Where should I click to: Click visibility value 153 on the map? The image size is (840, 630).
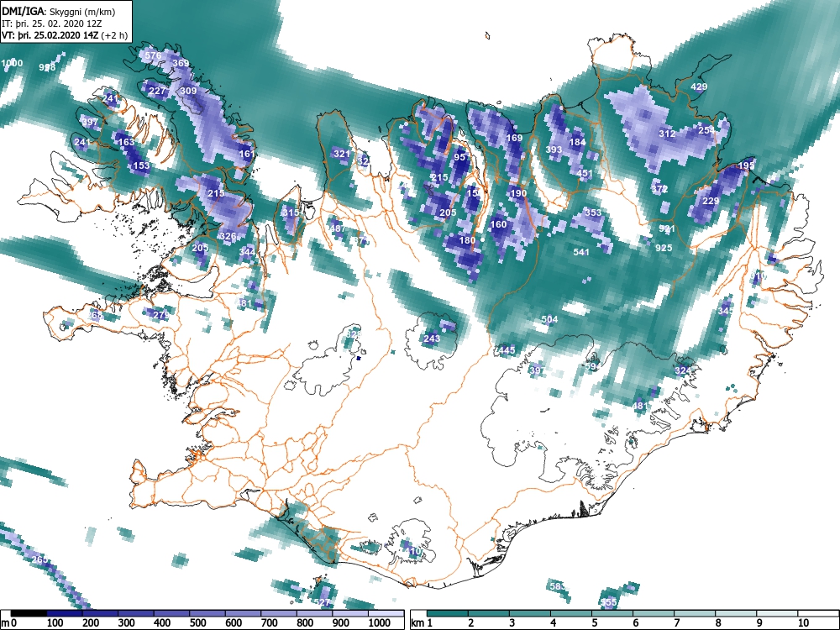click(x=141, y=165)
